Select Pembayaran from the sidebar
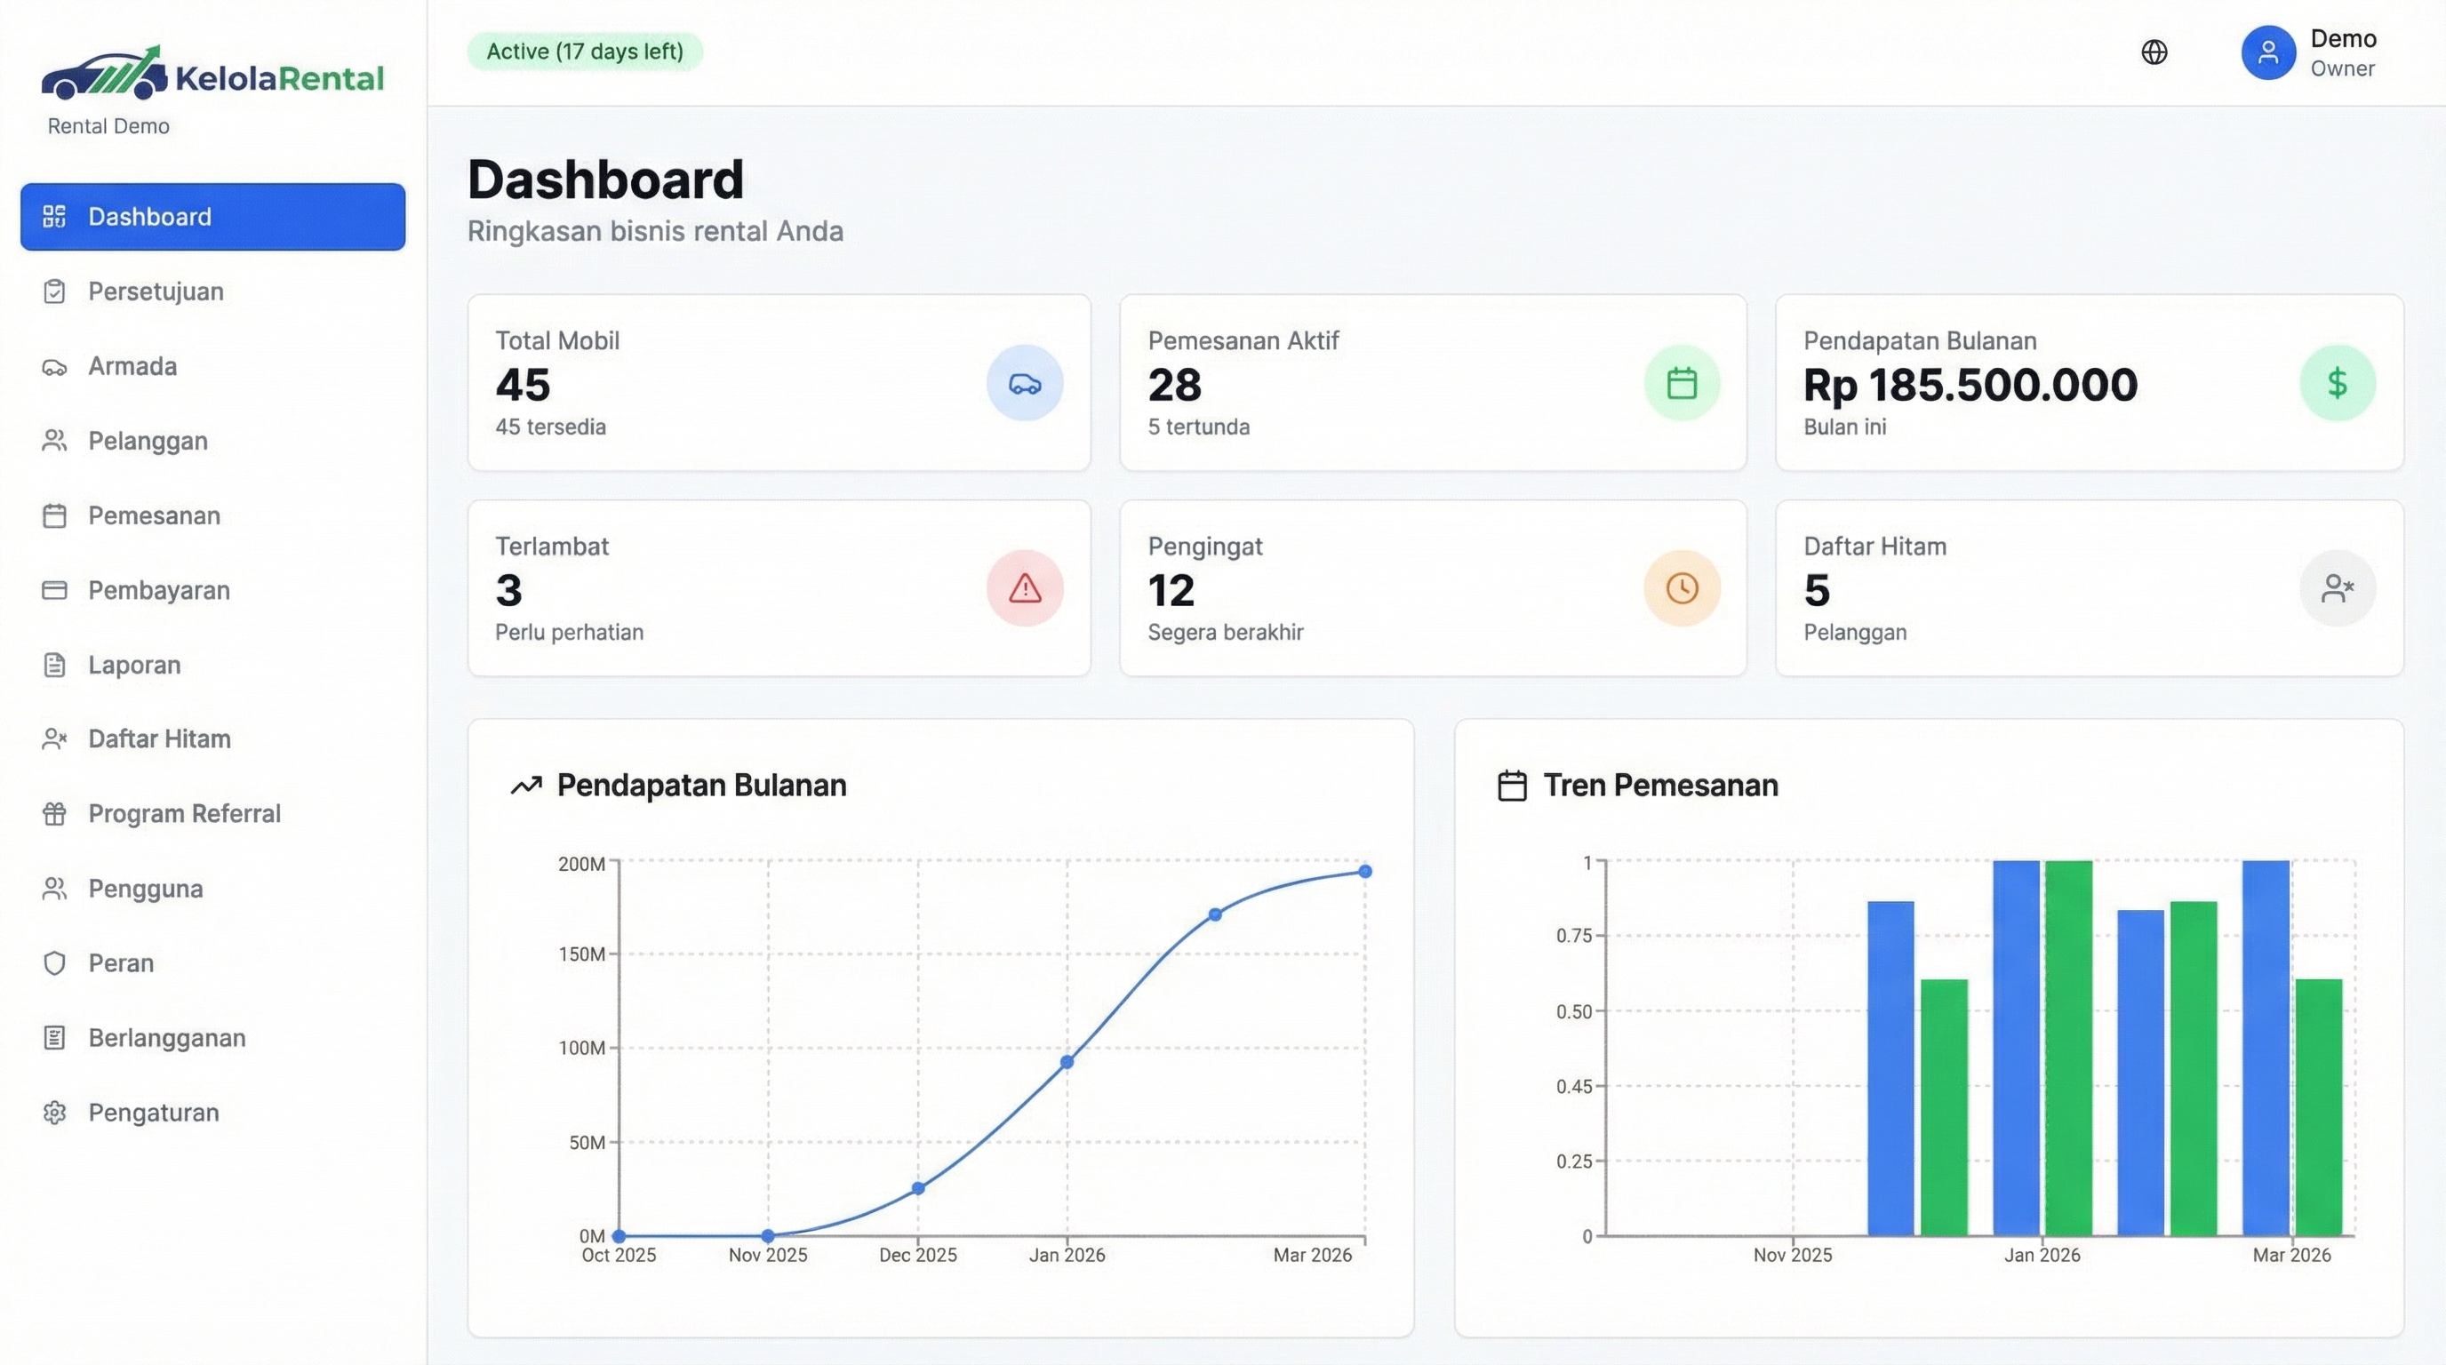 (158, 590)
